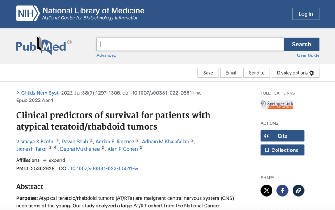Expand the Affiliations section

(x=54, y=160)
